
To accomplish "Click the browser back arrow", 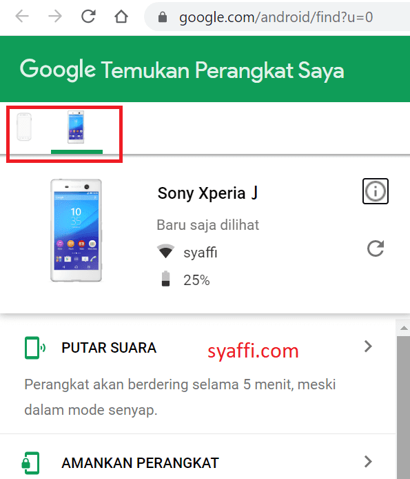I will (x=22, y=16).
